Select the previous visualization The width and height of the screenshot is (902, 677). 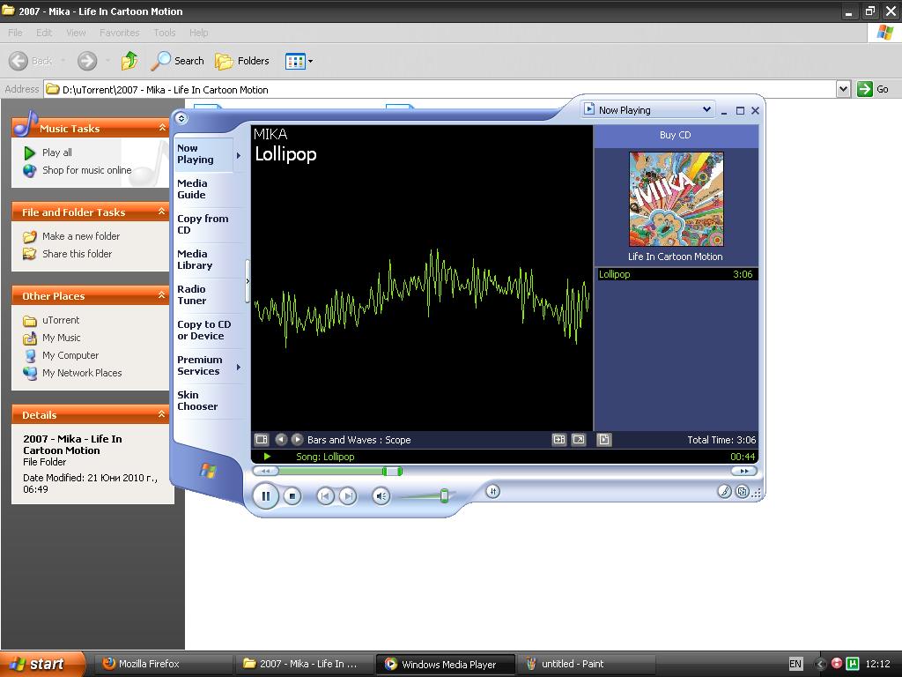[281, 439]
